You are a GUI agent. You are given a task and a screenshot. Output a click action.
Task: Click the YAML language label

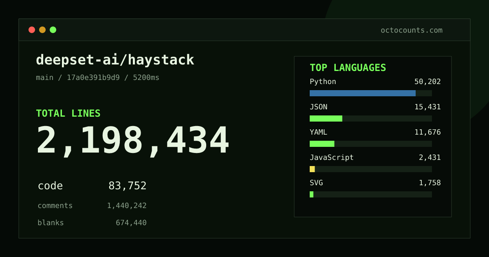point(318,132)
